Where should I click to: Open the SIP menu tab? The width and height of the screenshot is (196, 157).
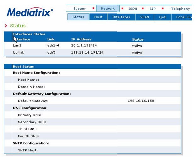point(153,9)
